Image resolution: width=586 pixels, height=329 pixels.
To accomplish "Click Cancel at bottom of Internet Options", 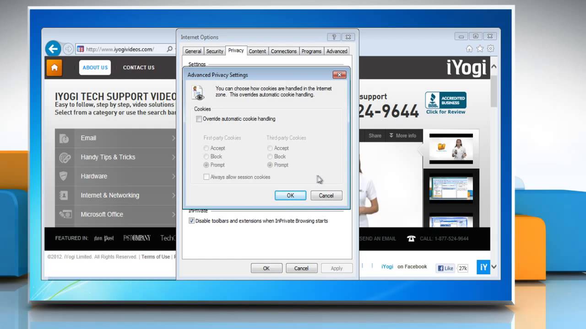I will (x=301, y=268).
